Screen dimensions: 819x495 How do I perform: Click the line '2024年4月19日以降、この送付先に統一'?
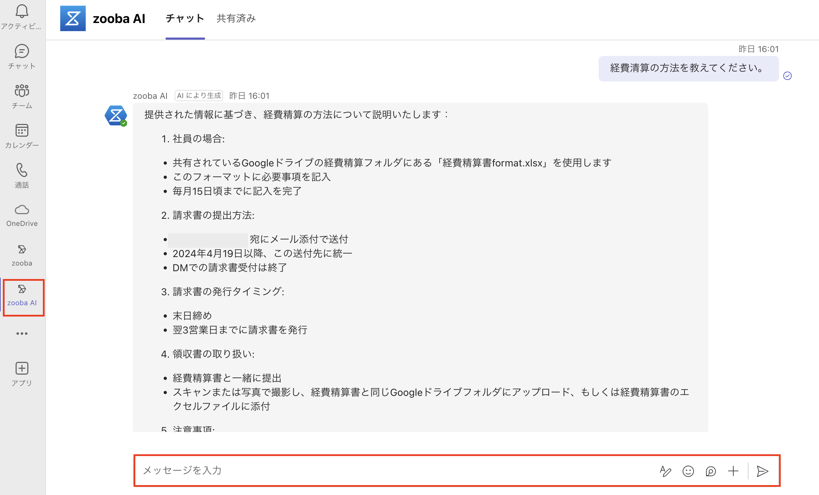click(262, 253)
